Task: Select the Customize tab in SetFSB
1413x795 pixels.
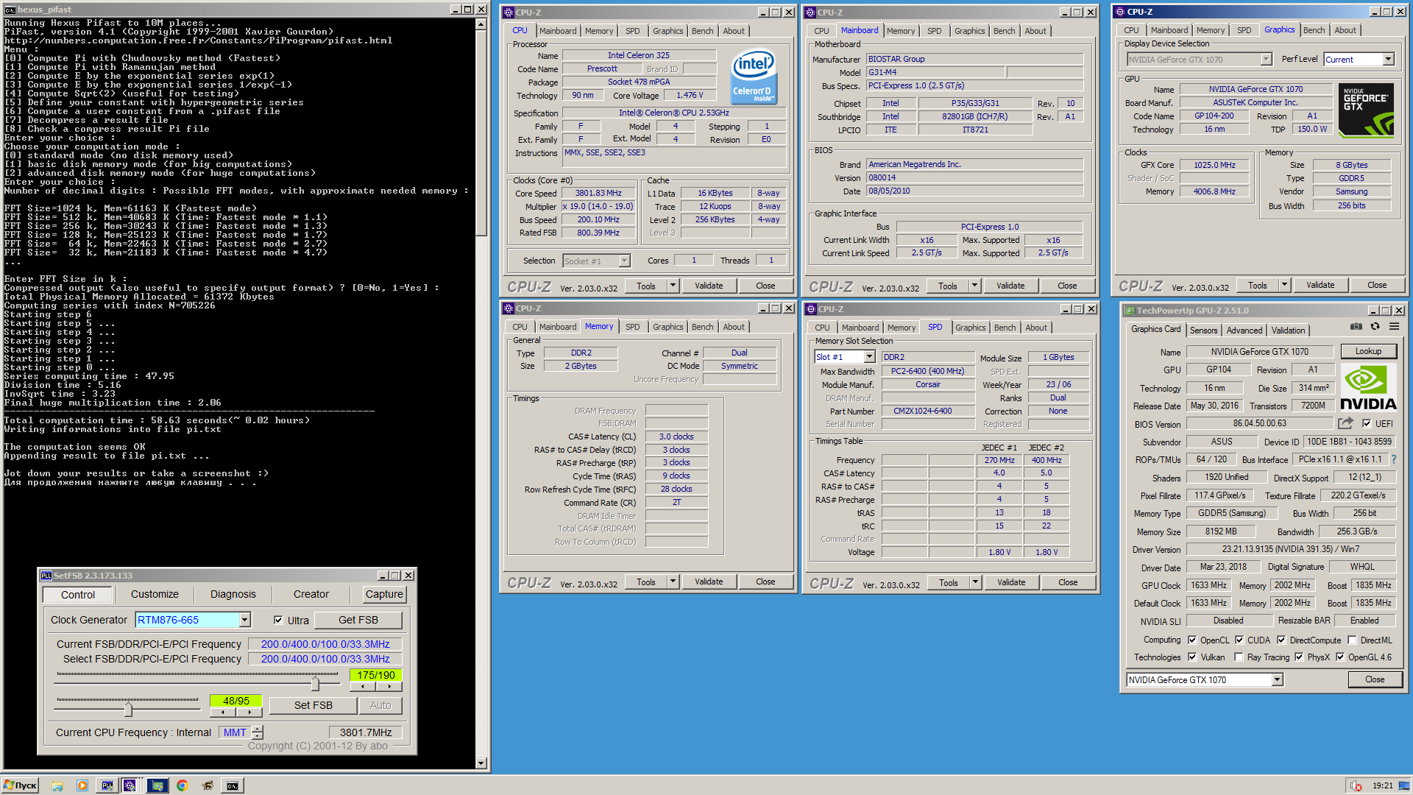Action: point(155,594)
